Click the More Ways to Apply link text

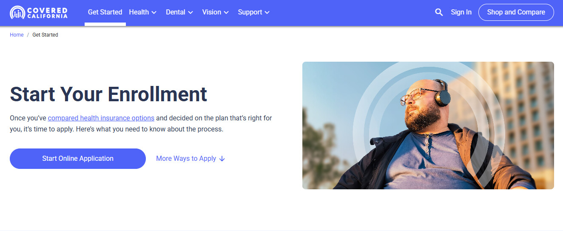pyautogui.click(x=186, y=159)
